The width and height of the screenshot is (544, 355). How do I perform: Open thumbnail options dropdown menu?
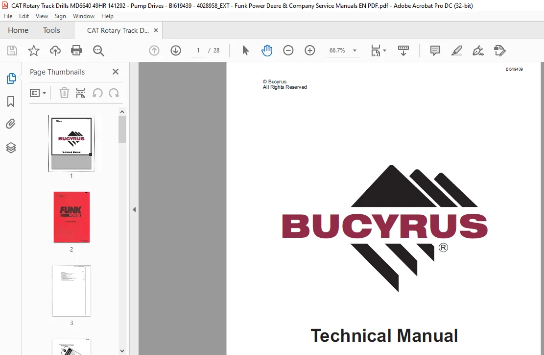point(38,93)
